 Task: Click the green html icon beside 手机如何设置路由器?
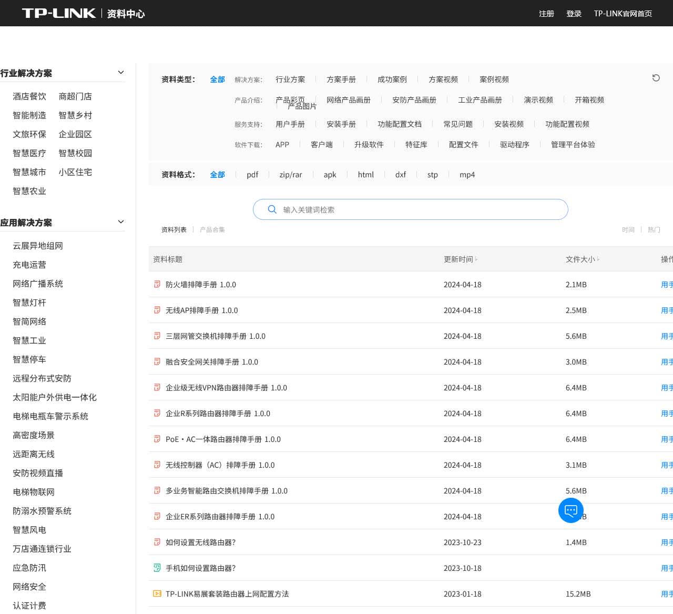(157, 568)
